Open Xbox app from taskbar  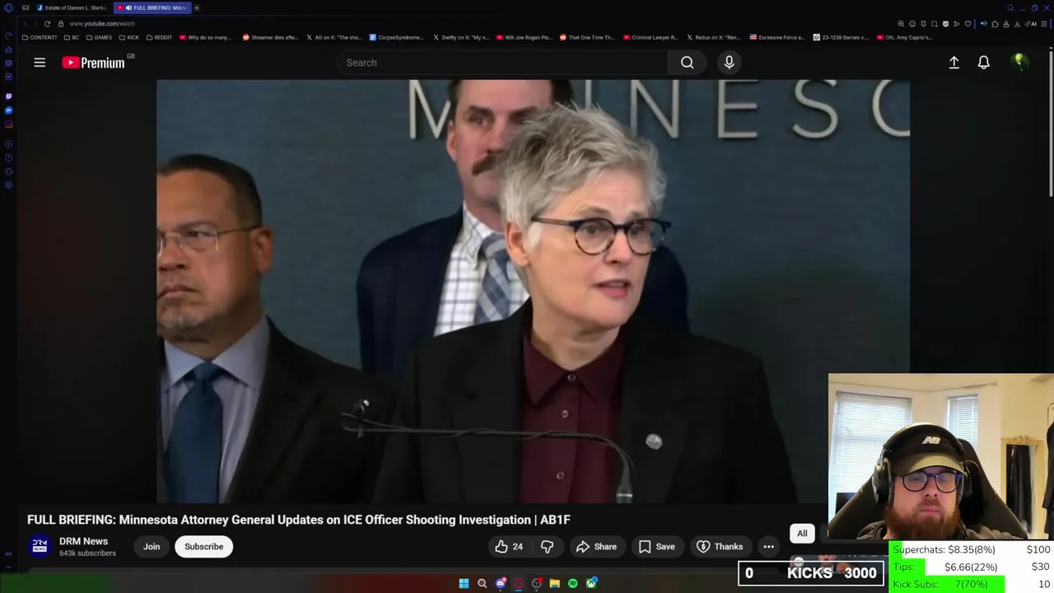pos(591,584)
